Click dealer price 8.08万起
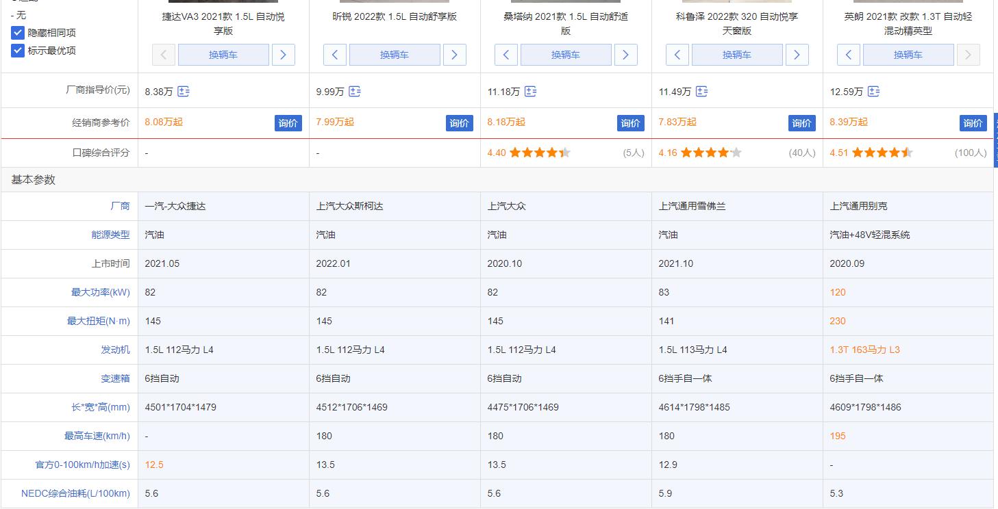998x509 pixels. 164,122
